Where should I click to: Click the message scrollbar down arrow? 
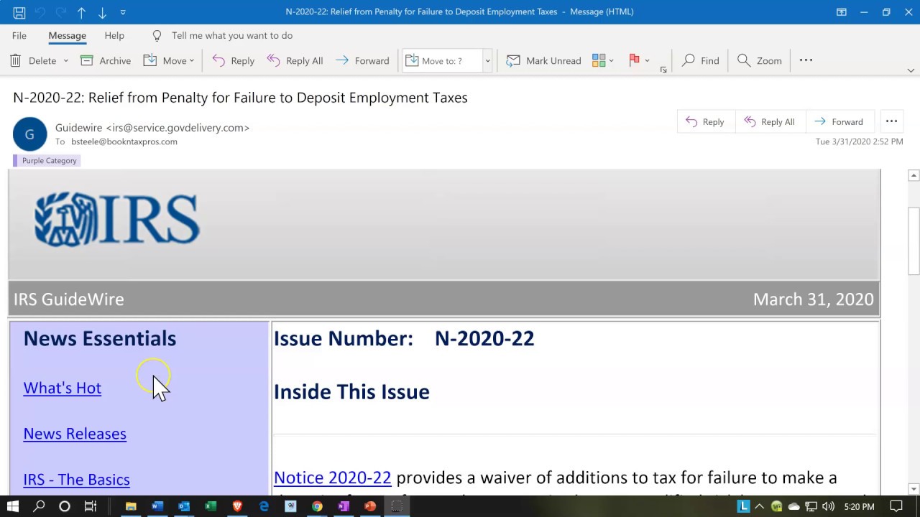914,489
